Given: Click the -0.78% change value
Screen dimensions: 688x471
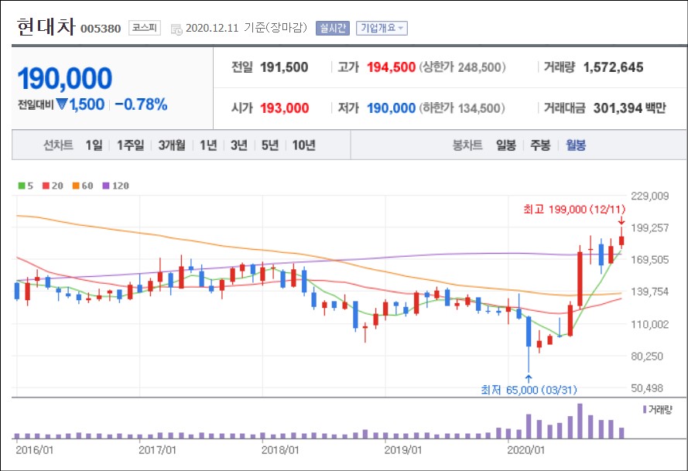Looking at the screenshot, I should tap(141, 104).
